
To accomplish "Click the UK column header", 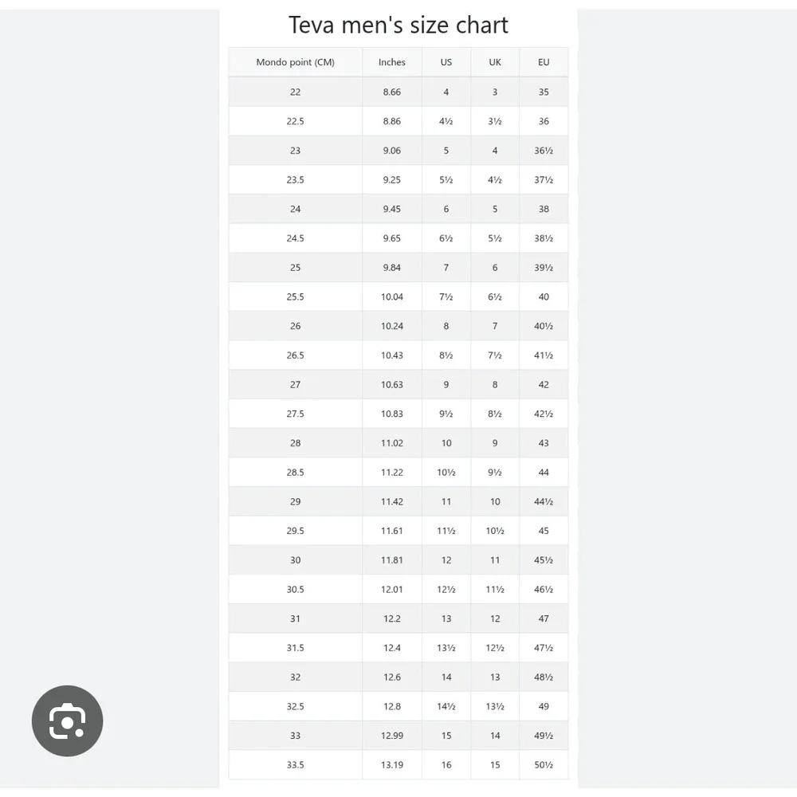I will click(495, 62).
